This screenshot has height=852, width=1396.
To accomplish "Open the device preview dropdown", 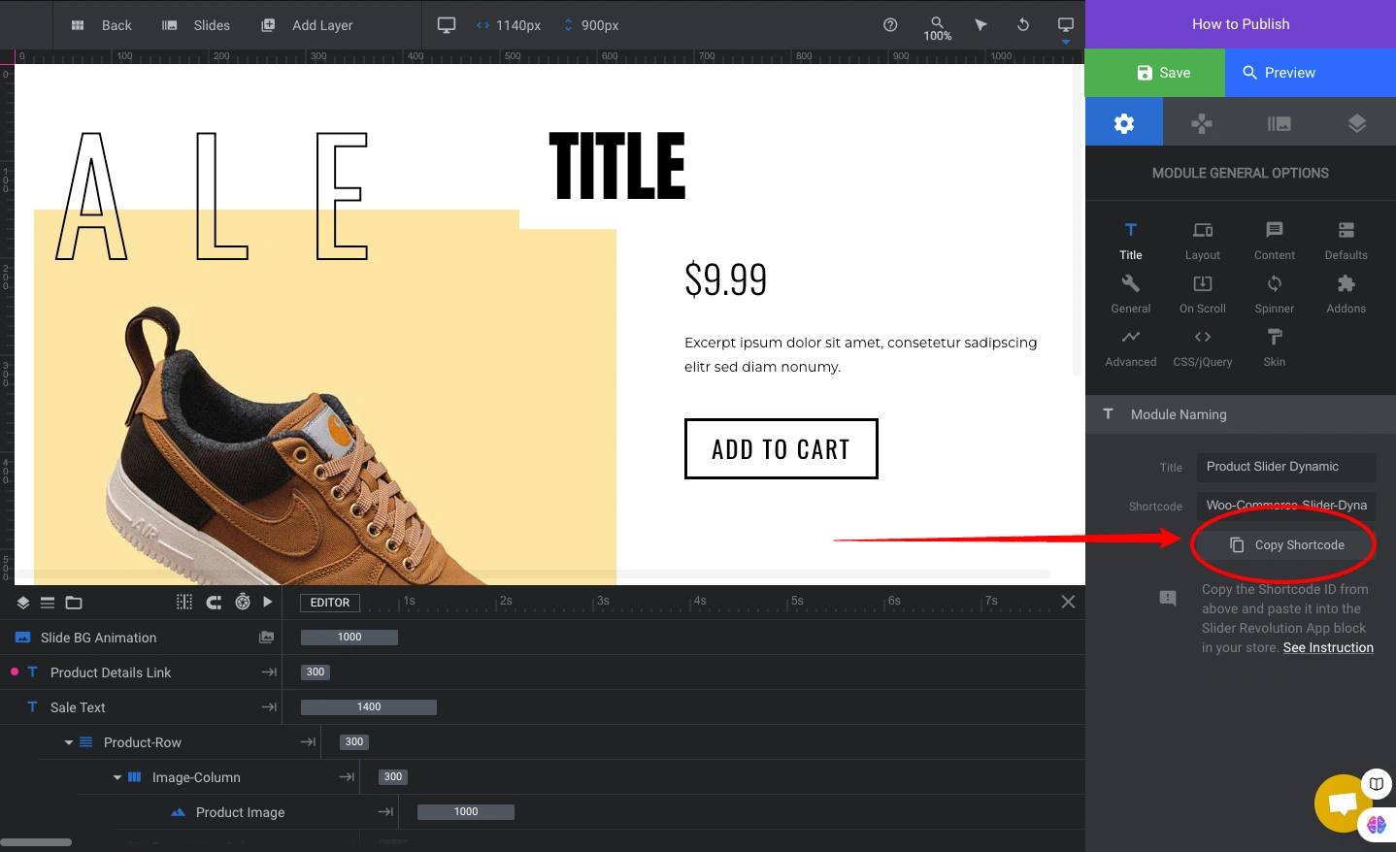I will pyautogui.click(x=1065, y=28).
